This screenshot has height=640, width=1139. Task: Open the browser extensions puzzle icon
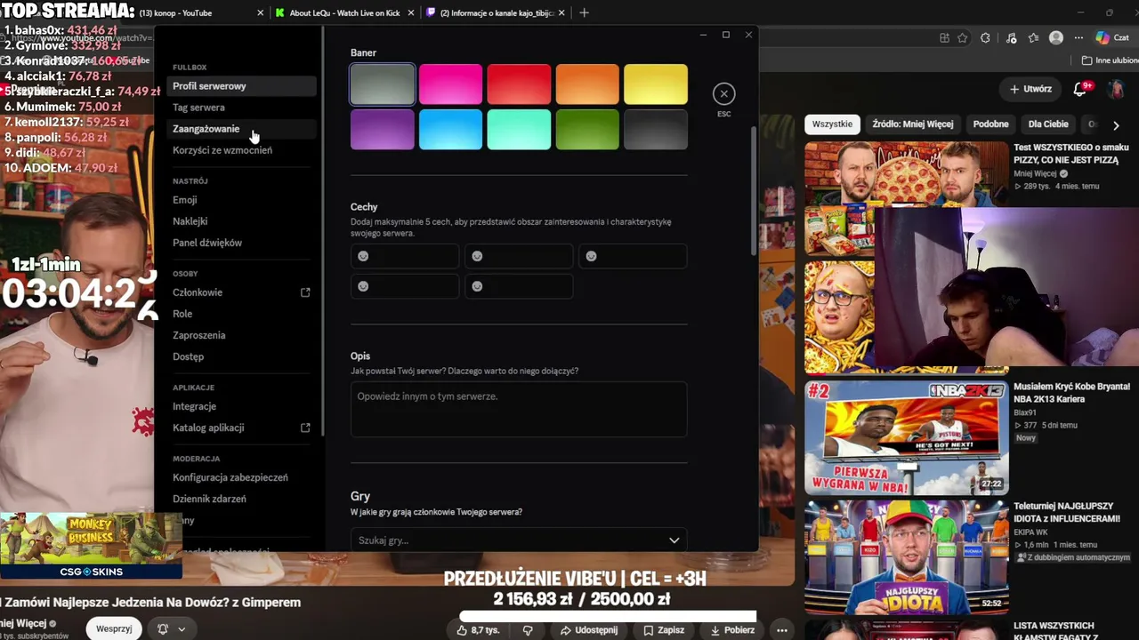click(985, 38)
